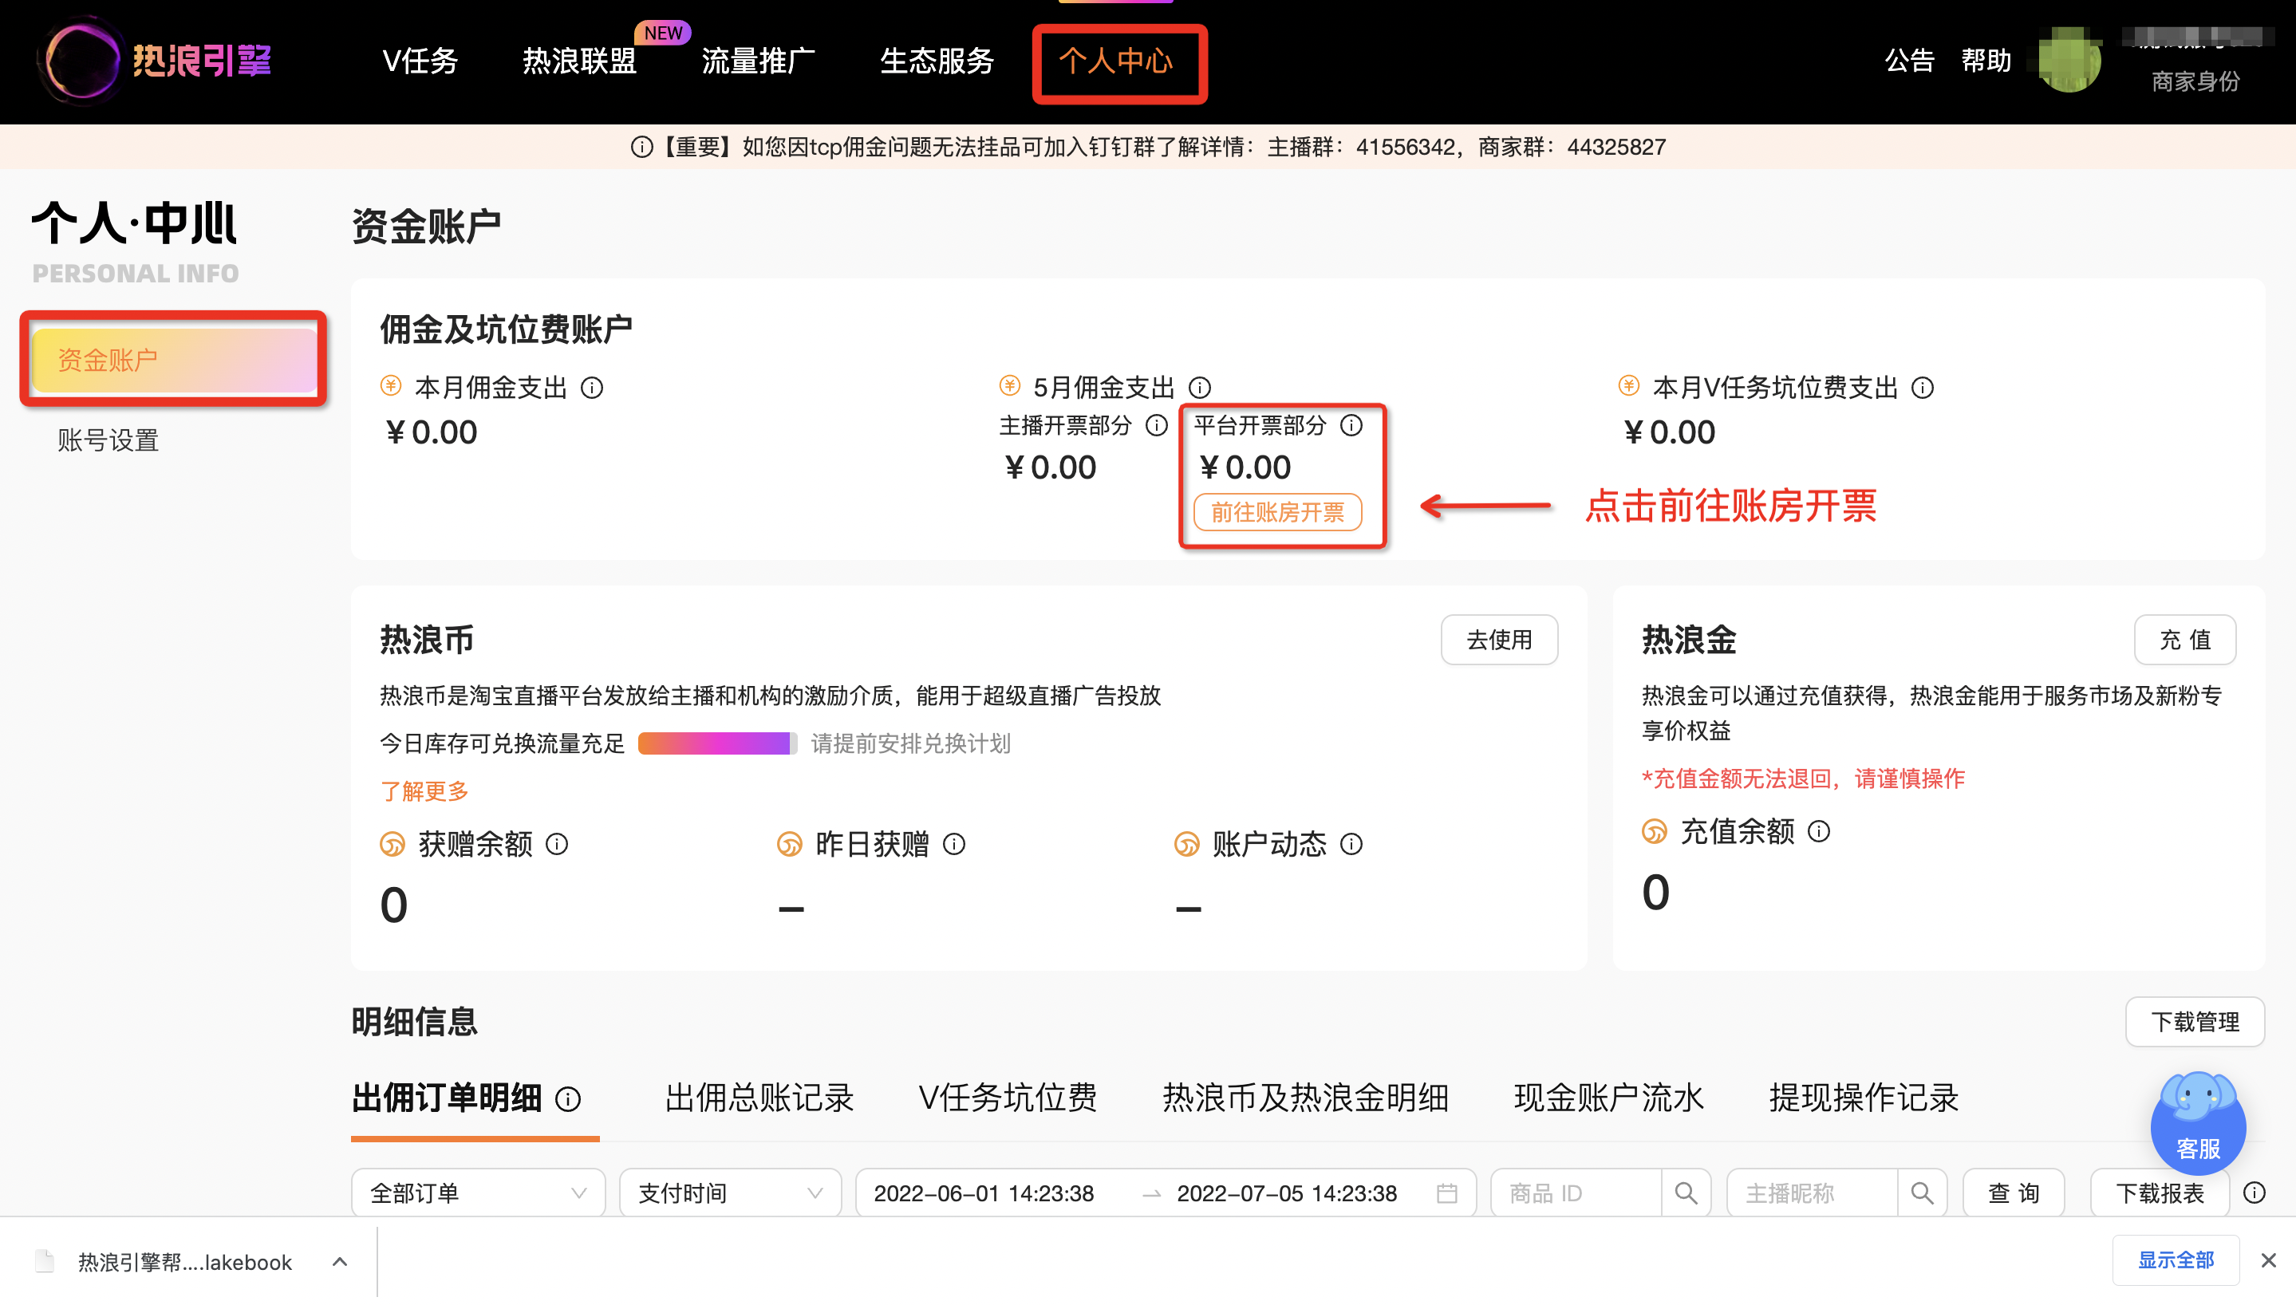Close the downloads bar
Screen dimensions: 2296x1305
[2268, 1260]
